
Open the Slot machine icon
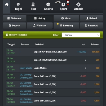33,5
